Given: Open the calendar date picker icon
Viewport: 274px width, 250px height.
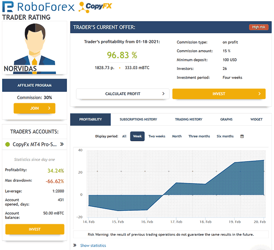Looking at the screenshot, I should [x=242, y=136].
